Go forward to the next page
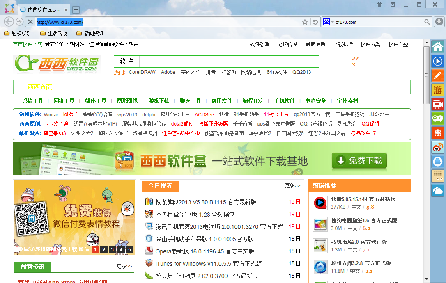Screen dimensions: 446x283 point(19,22)
